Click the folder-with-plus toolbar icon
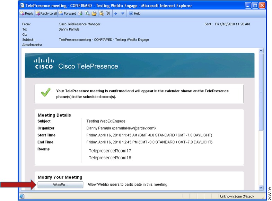 102,14
